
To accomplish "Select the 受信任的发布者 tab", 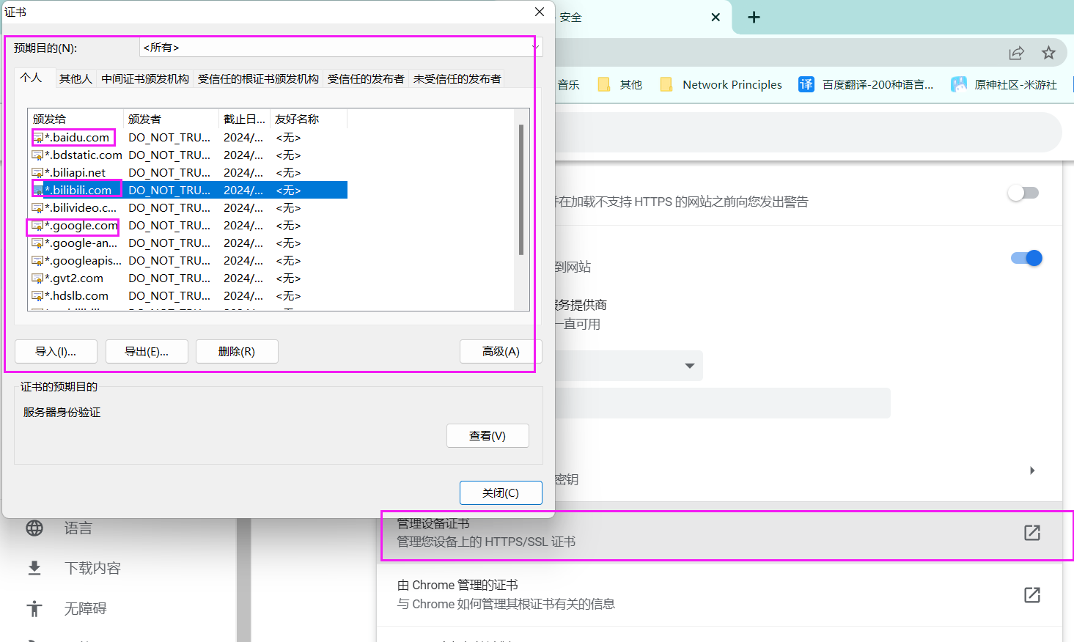I will [x=366, y=79].
